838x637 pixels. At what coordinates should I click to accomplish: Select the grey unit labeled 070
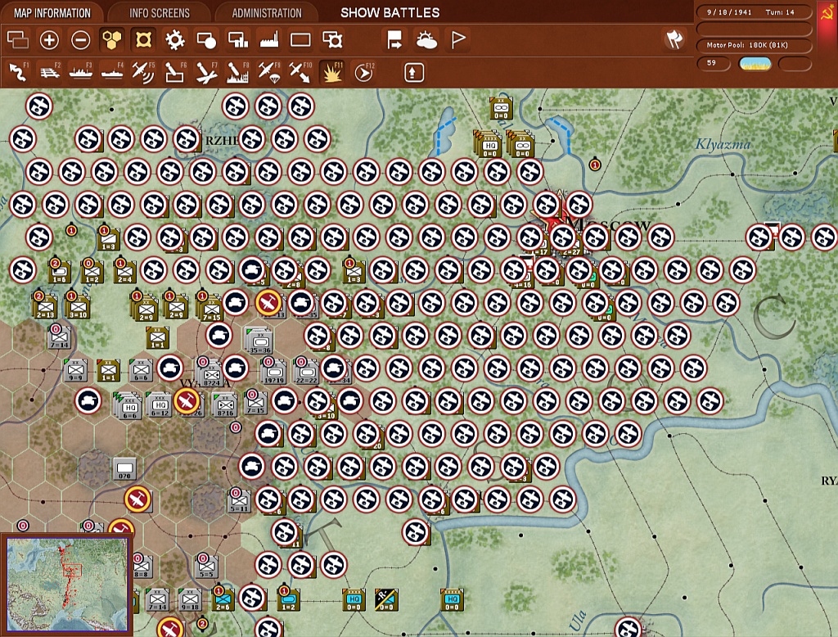click(x=124, y=468)
